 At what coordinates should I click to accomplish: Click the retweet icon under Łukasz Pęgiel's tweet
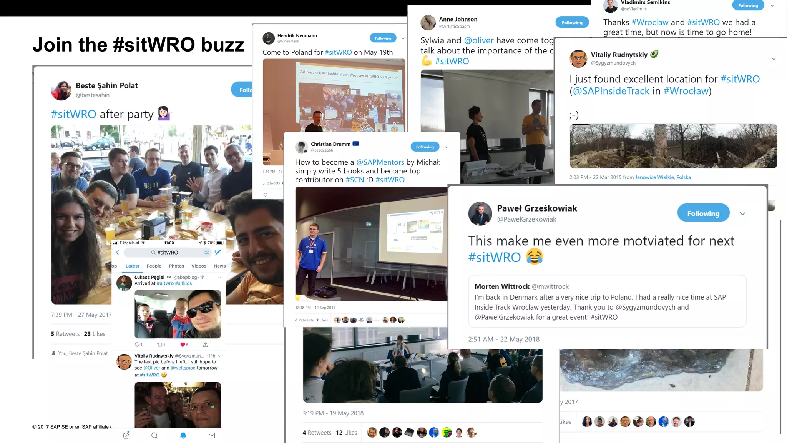161,345
